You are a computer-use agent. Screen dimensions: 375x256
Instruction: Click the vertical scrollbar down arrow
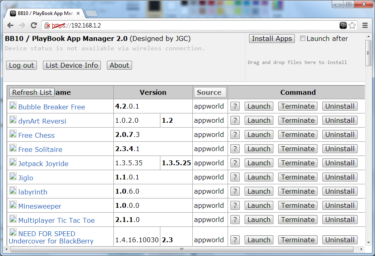click(369, 242)
